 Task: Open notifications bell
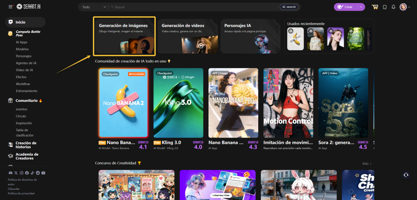(x=393, y=7)
